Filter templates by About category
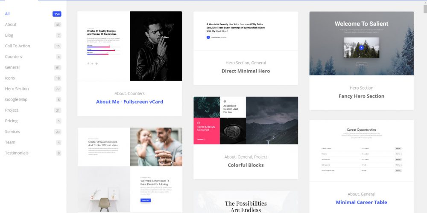Viewport: 427px width, 213px height. pyautogui.click(x=11, y=25)
